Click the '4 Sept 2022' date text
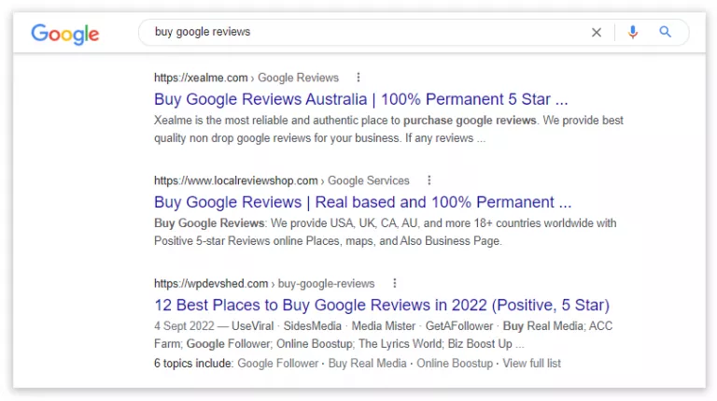The width and height of the screenshot is (717, 401). coord(184,326)
